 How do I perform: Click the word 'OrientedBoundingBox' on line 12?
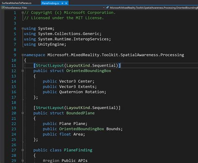click(89, 71)
